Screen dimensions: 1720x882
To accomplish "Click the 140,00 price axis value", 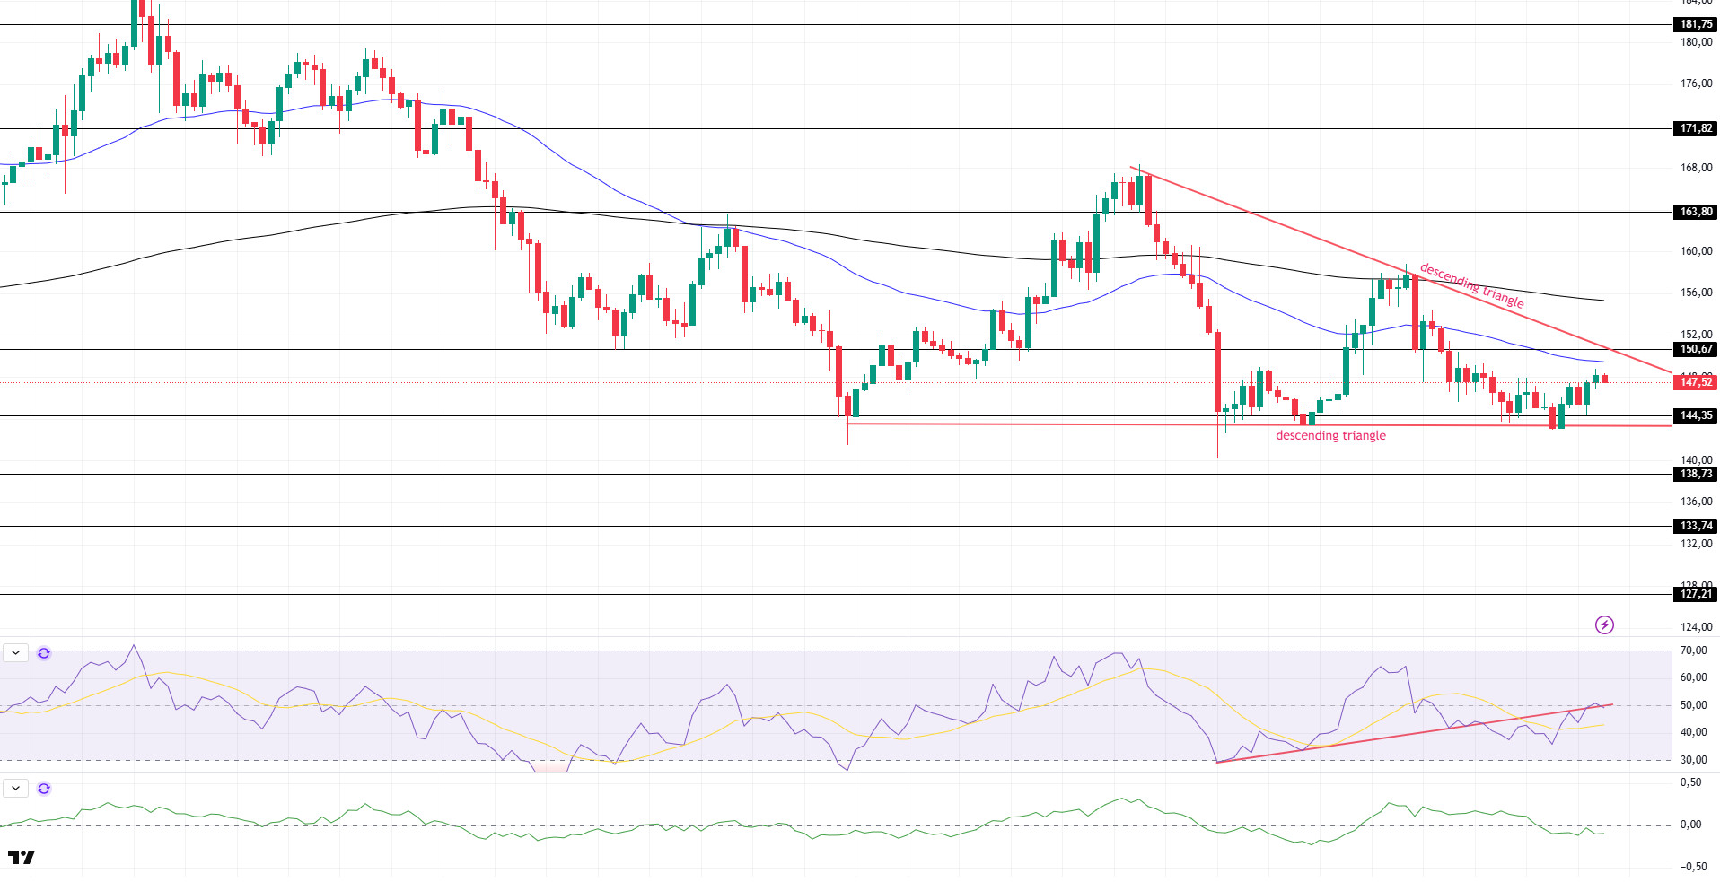I will coord(1696,460).
